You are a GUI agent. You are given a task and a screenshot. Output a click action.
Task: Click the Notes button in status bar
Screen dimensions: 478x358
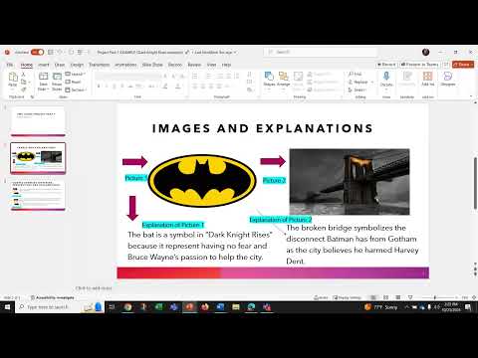click(x=322, y=297)
